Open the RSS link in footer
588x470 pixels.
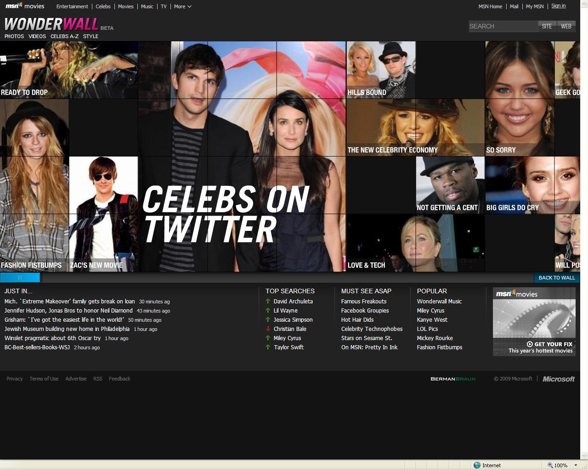[98, 379]
